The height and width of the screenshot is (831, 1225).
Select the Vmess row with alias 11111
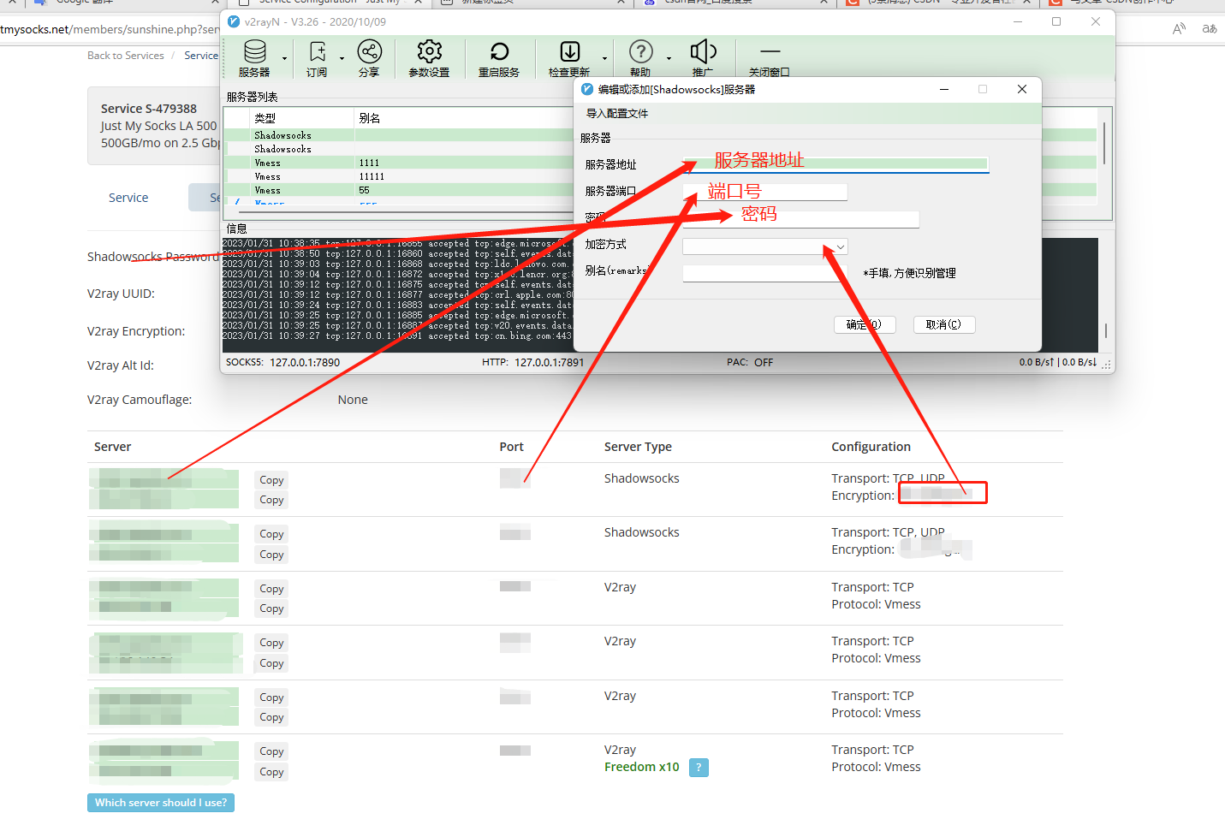(x=399, y=176)
